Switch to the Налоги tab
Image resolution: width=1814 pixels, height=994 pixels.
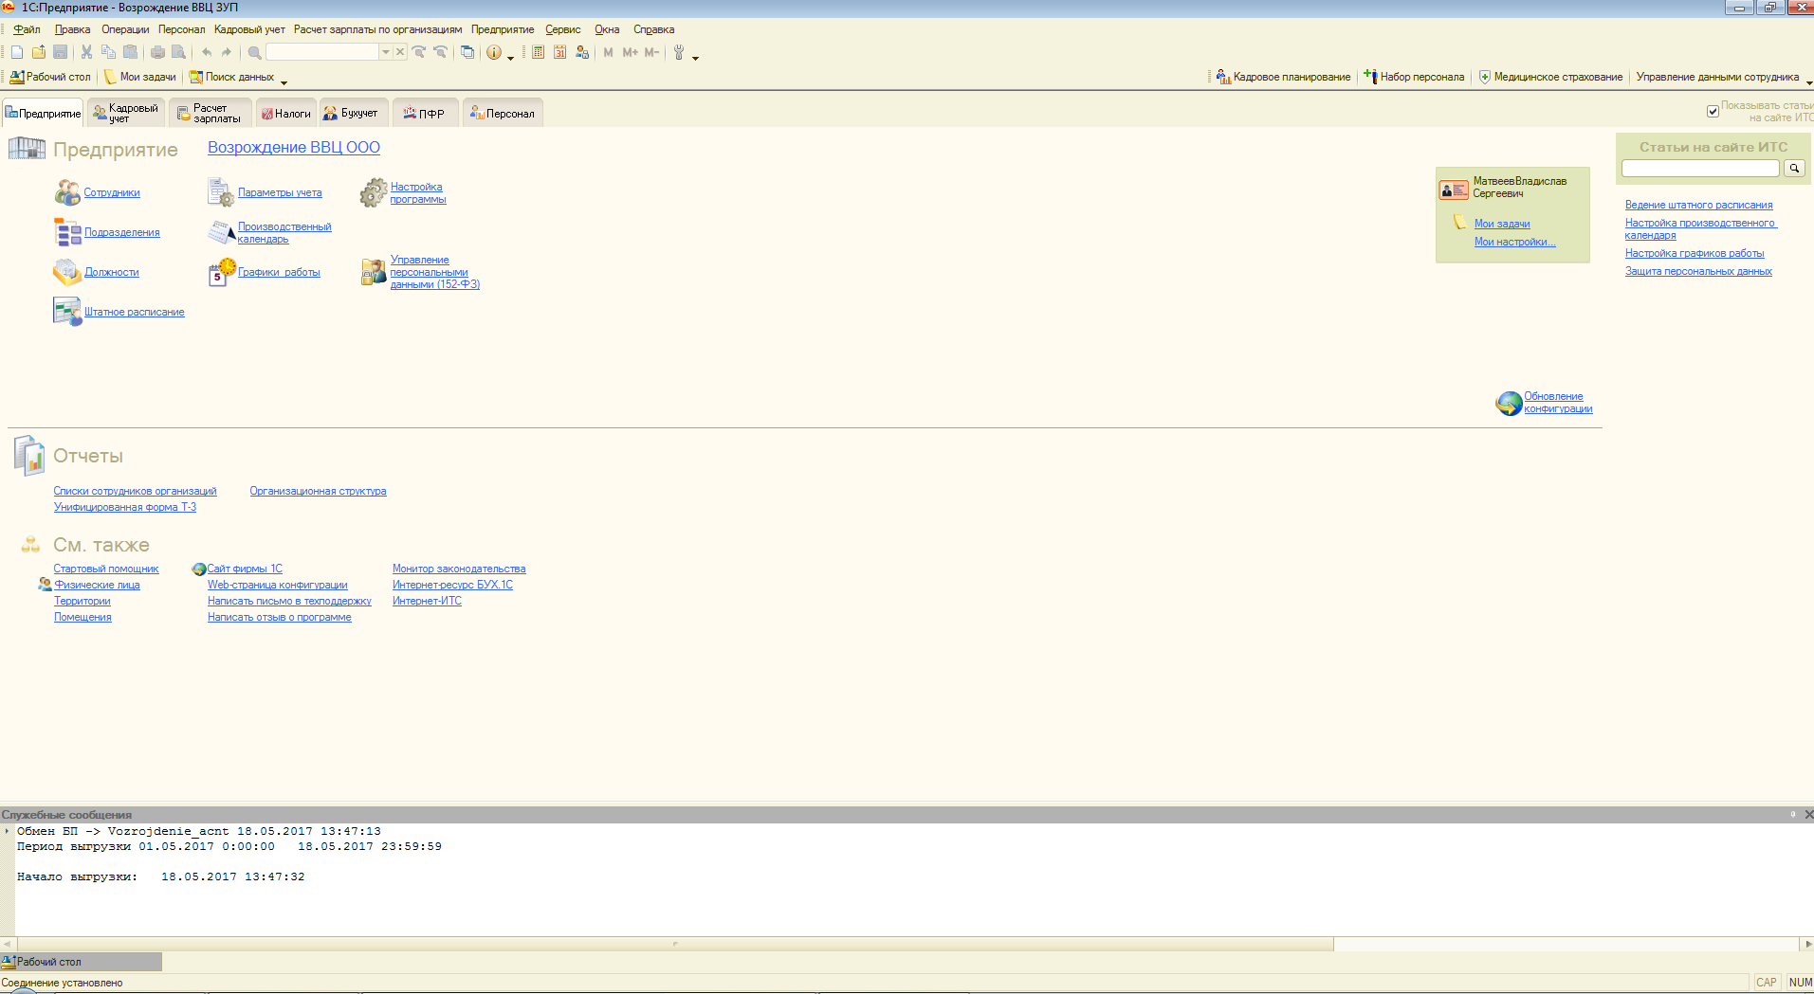286,114
